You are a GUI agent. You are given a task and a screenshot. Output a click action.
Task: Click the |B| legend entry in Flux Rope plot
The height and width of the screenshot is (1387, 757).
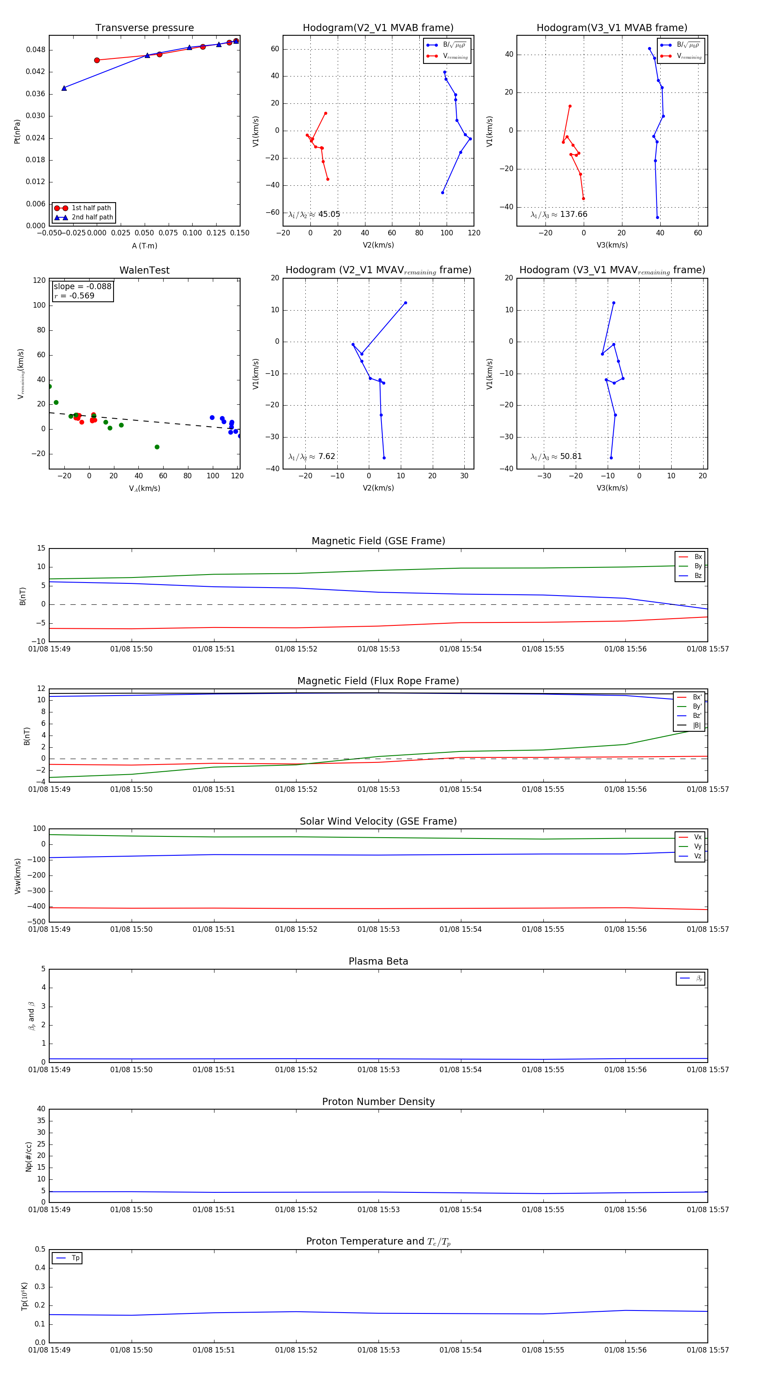[x=690, y=725]
